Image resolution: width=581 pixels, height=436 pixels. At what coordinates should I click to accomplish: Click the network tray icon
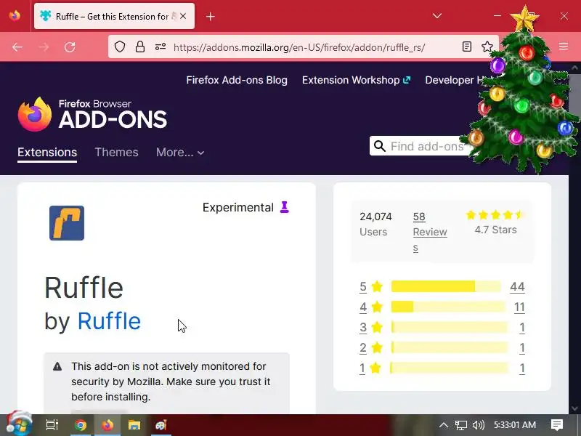pos(461,425)
